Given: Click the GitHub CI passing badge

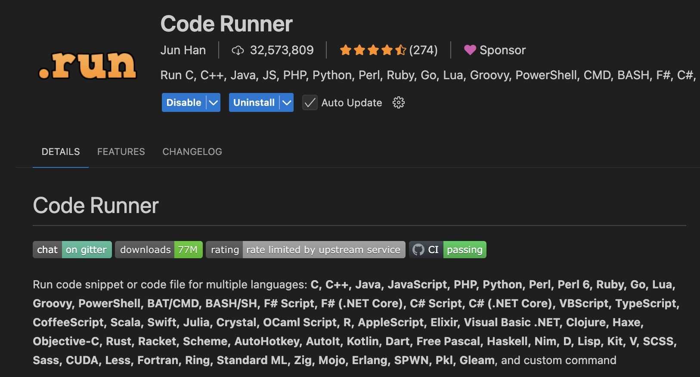Looking at the screenshot, I should pyautogui.click(x=448, y=250).
